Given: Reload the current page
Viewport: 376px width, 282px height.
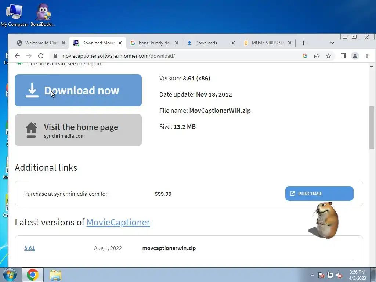Looking at the screenshot, I should [x=41, y=56].
